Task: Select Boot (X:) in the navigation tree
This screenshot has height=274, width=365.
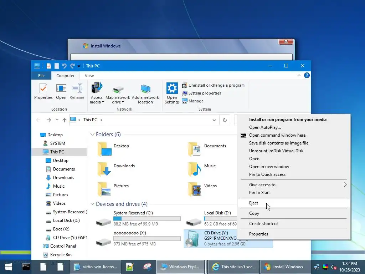Action: pos(61,229)
